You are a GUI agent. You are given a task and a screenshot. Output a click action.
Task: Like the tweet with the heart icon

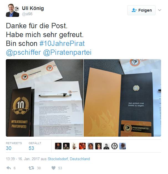click(x=54, y=168)
